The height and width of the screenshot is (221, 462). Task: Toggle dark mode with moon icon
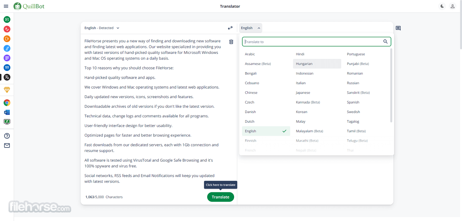click(x=442, y=6)
